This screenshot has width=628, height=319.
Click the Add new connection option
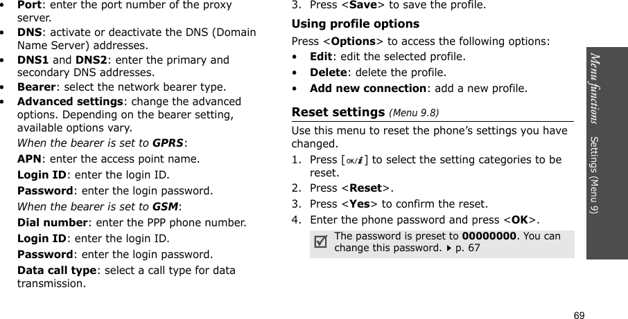(x=367, y=89)
